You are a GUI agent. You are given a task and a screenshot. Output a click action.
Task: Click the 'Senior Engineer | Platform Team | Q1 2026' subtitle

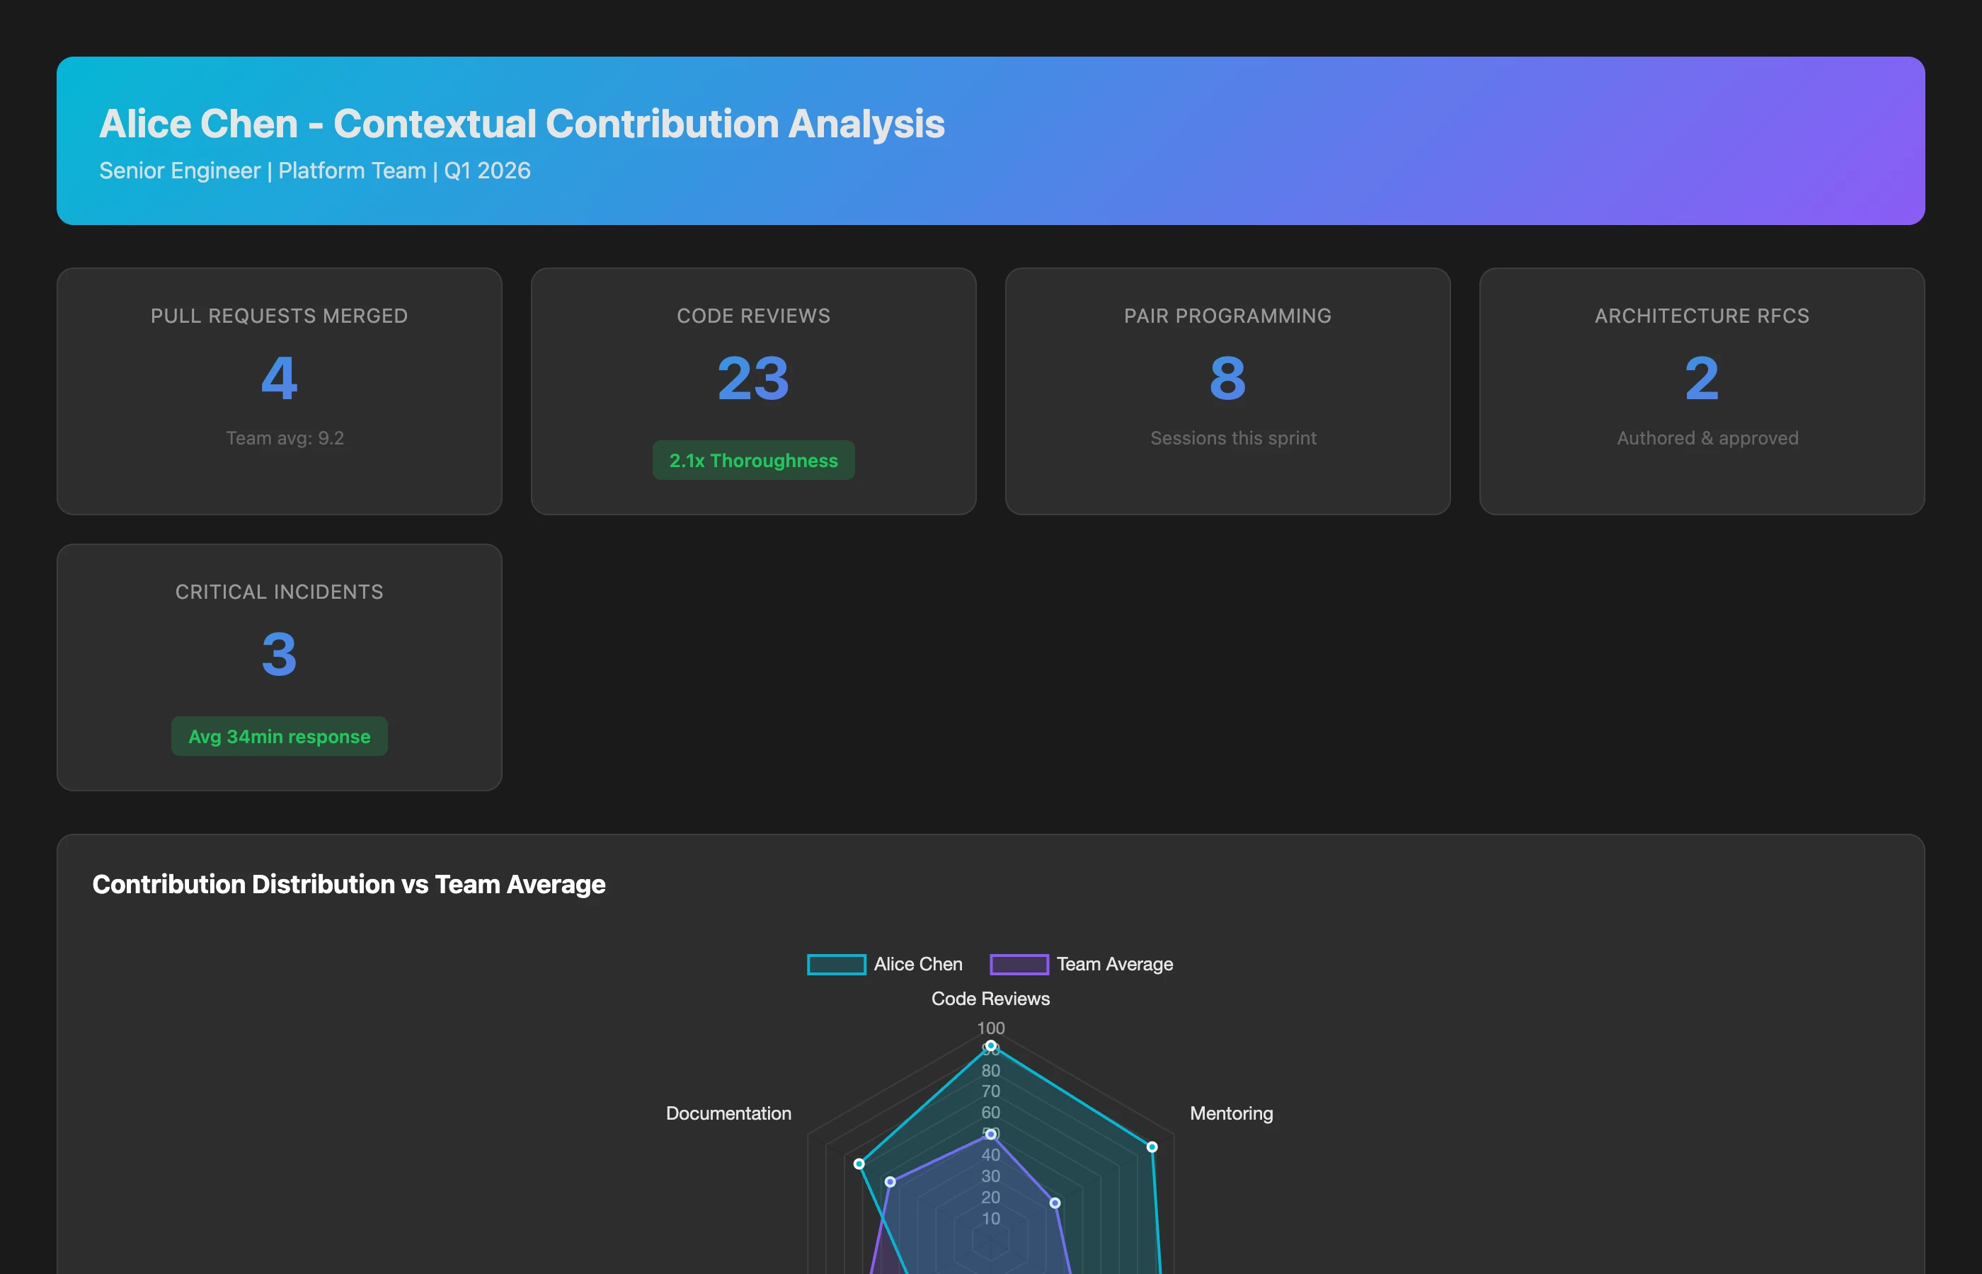(x=315, y=171)
